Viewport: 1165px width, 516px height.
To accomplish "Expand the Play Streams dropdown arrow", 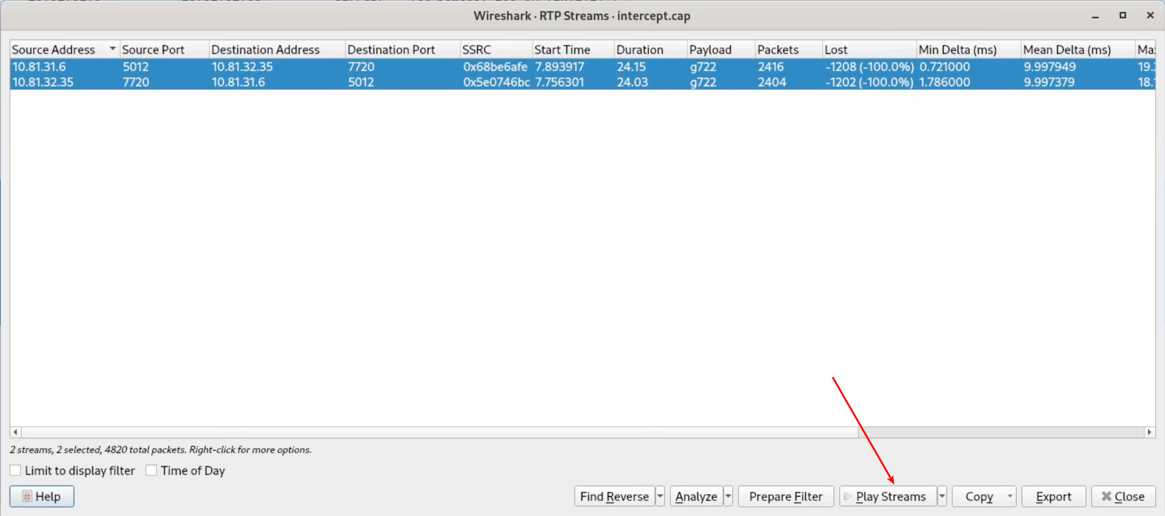I will [x=942, y=497].
